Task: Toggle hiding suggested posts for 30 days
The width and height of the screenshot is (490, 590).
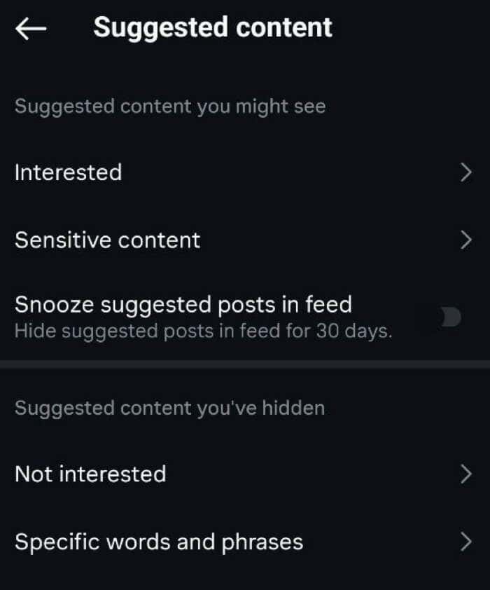Action: (450, 317)
